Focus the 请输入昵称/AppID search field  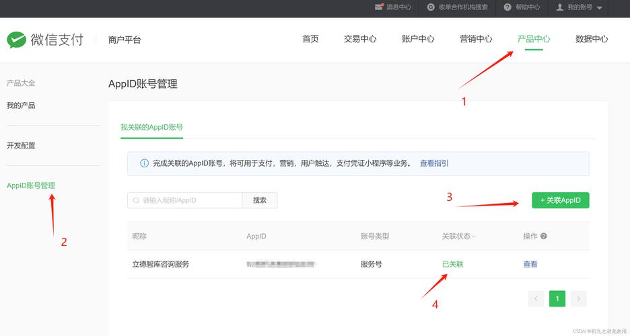(185, 200)
